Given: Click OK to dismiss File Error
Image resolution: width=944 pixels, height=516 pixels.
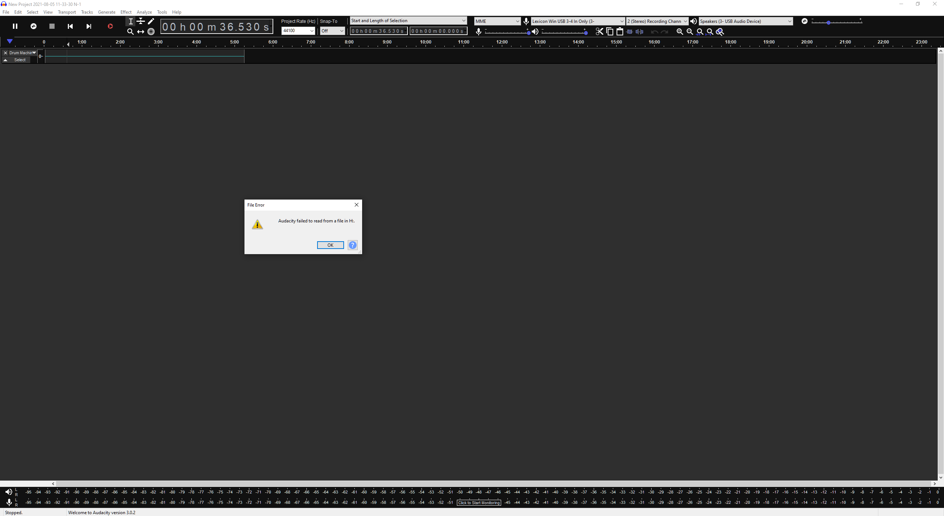Looking at the screenshot, I should pos(330,245).
